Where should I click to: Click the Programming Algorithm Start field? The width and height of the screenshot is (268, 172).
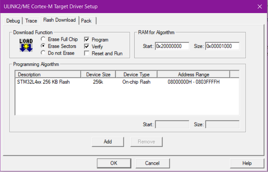(172, 125)
